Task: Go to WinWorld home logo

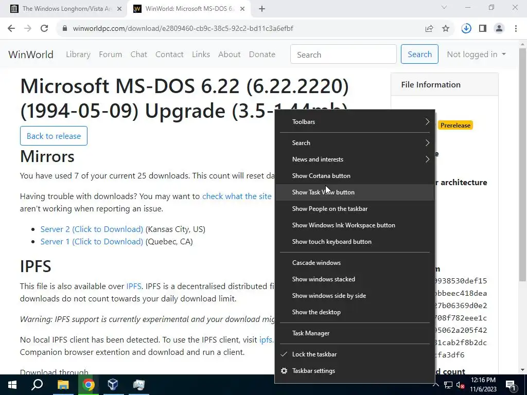Action: [31, 55]
